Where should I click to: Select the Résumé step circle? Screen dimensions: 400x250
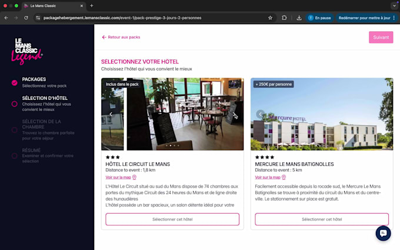pyautogui.click(x=15, y=156)
